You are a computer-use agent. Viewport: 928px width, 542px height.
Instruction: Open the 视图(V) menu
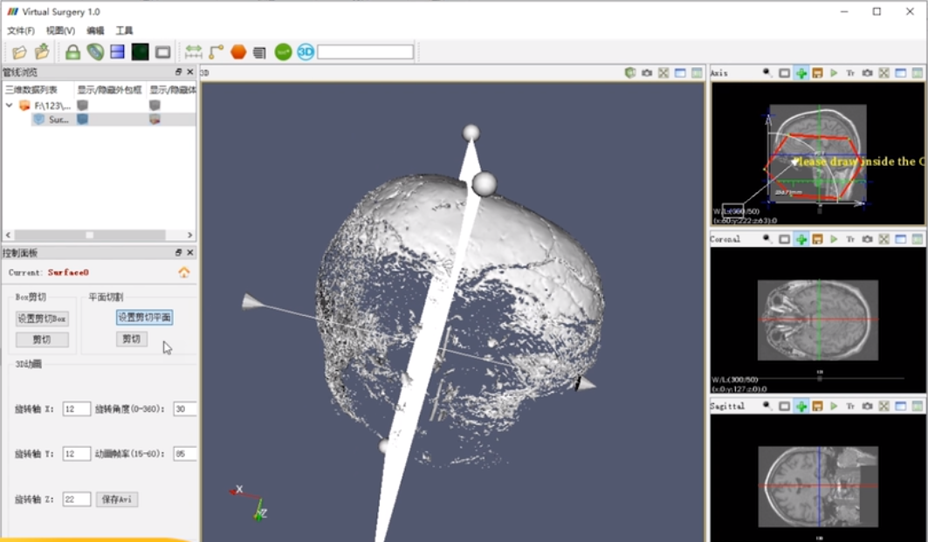point(60,31)
